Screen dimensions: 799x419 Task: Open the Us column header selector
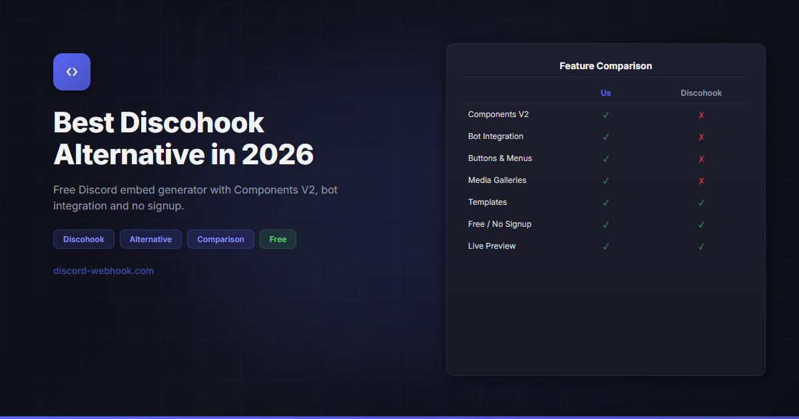point(605,92)
